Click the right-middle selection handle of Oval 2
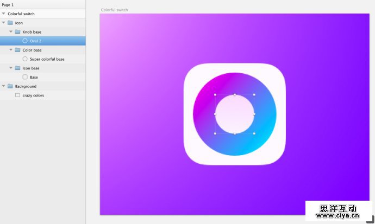This screenshot has height=224, width=375. click(x=254, y=114)
